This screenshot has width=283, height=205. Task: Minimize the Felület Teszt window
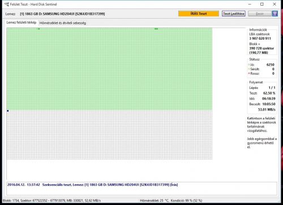[x=250, y=4]
